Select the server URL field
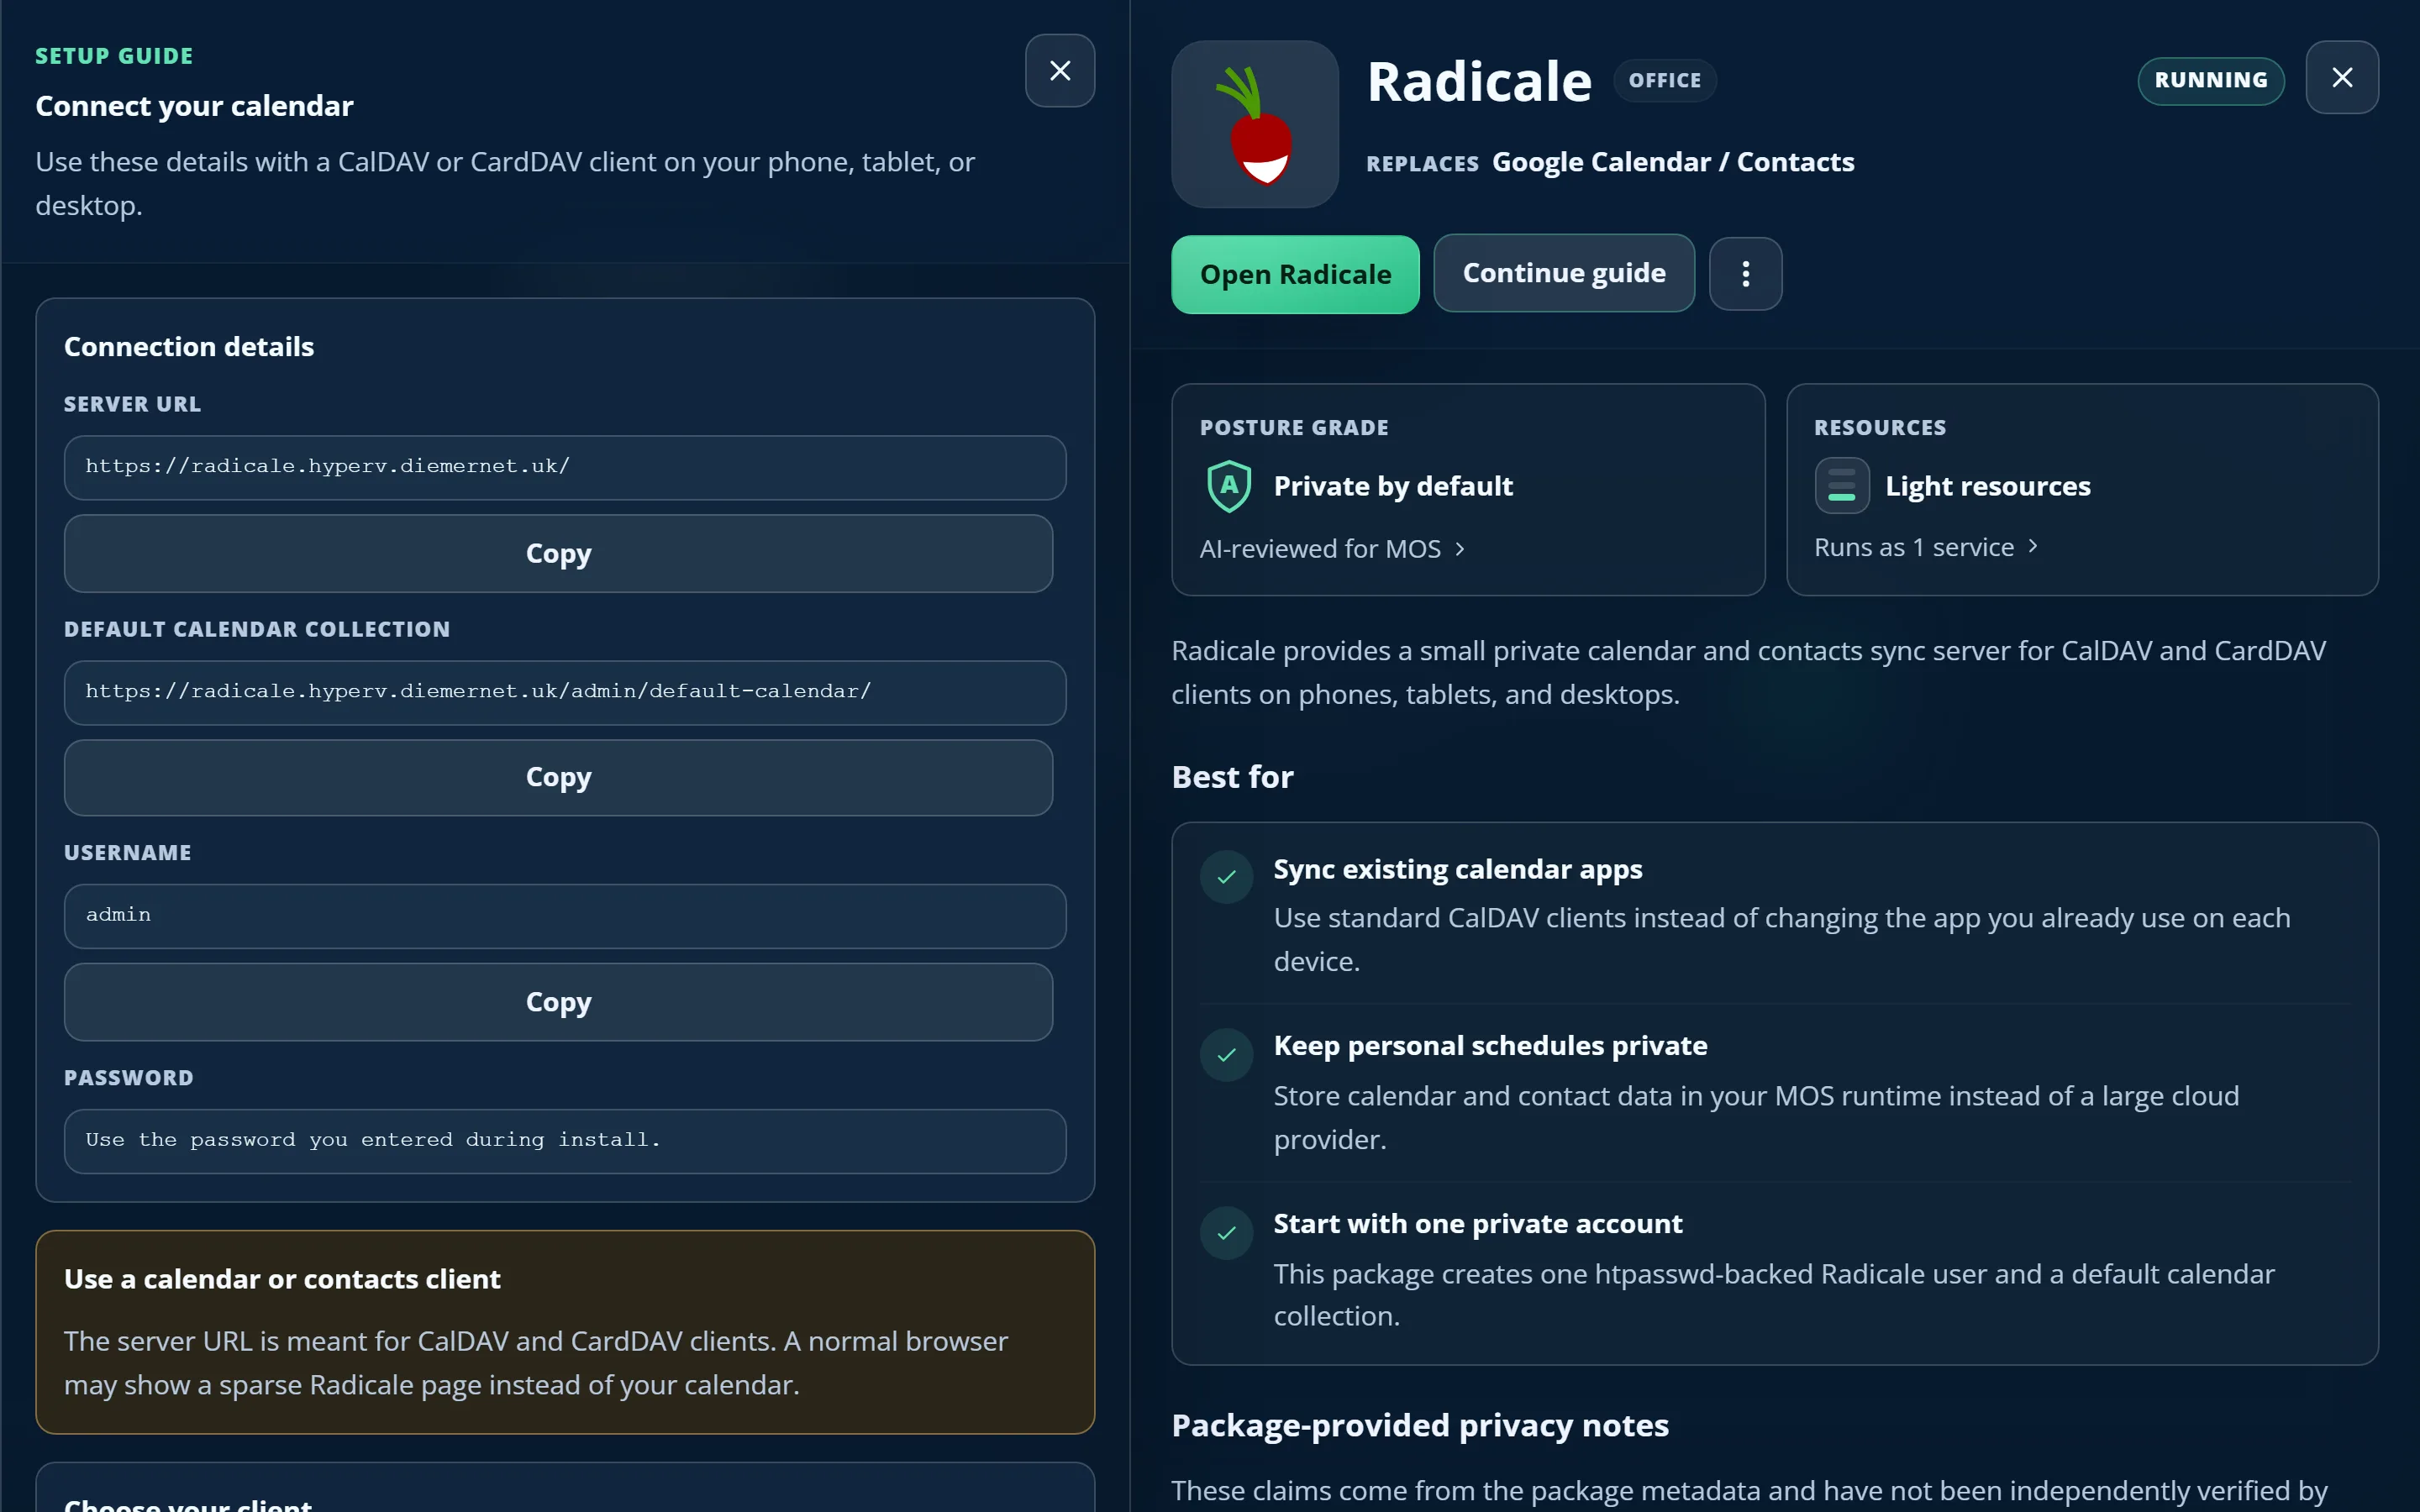2420x1512 pixels. (565, 467)
